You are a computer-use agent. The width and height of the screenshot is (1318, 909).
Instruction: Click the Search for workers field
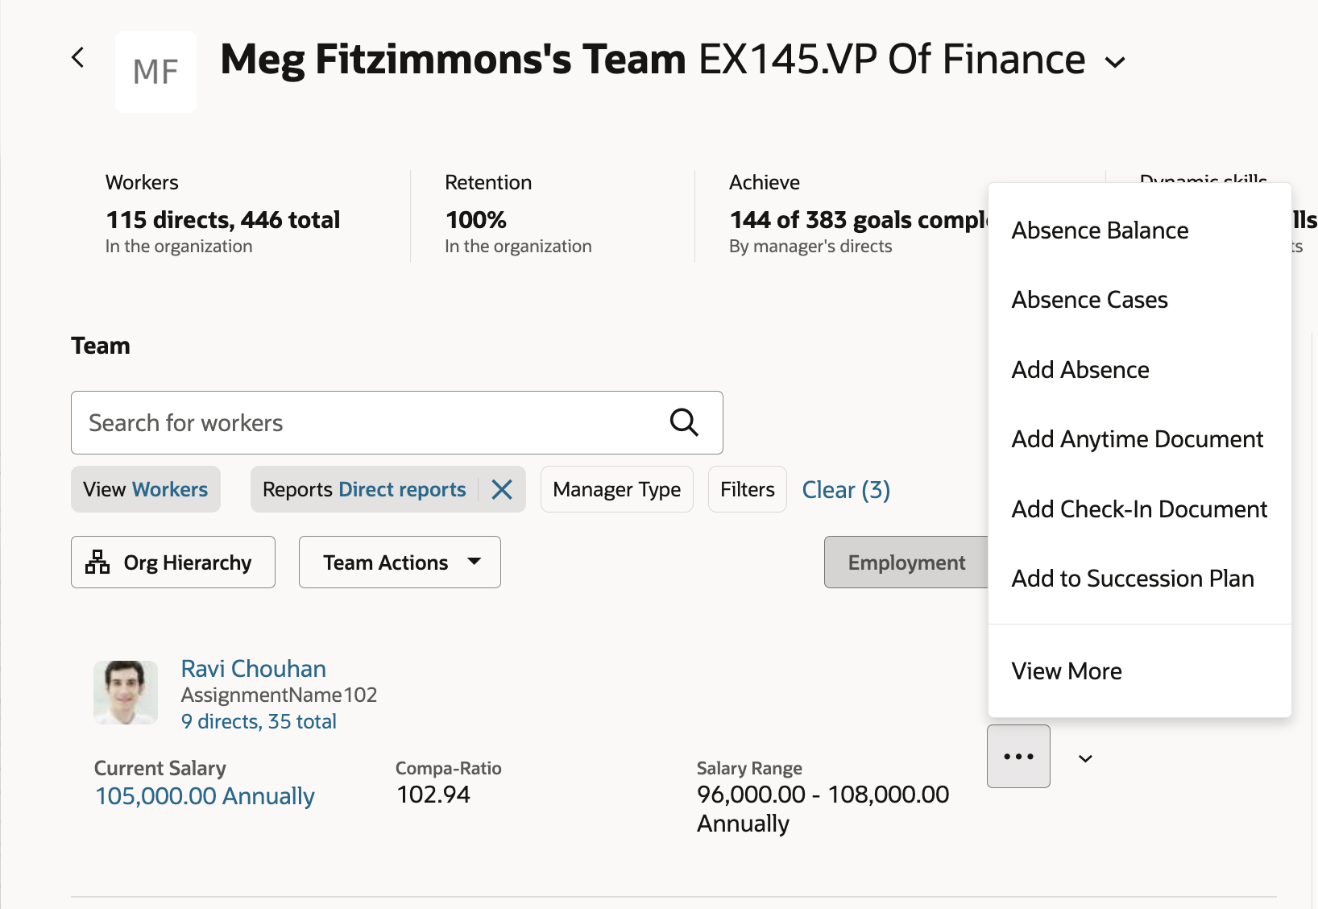tap(371, 423)
